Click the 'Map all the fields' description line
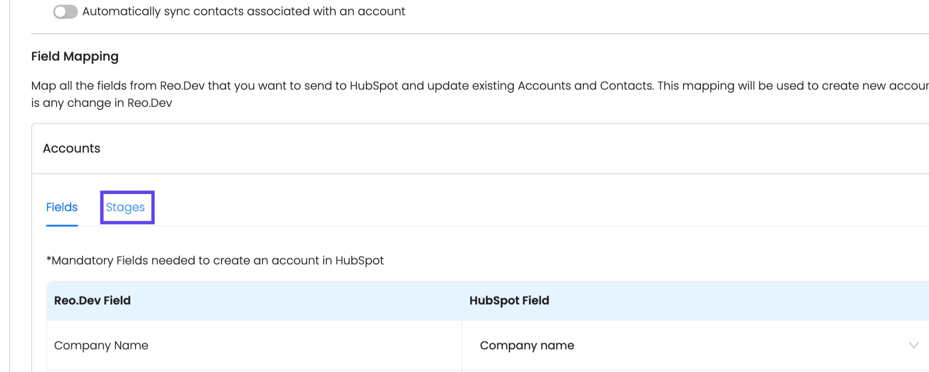This screenshot has height=372, width=929. (x=308, y=86)
